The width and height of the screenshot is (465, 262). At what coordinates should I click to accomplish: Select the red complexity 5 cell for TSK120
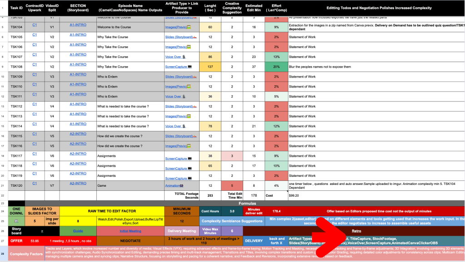point(232,186)
